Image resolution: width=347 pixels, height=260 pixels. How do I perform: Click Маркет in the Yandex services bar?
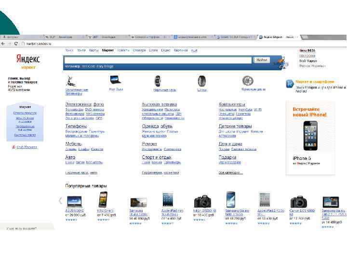[x=108, y=51]
